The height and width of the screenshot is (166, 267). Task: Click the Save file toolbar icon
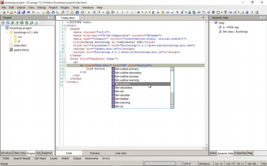click(19, 12)
